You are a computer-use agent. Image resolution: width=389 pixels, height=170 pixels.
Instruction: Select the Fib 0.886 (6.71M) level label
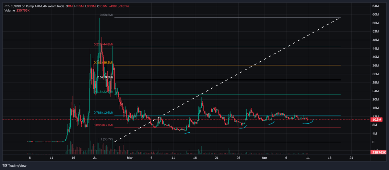(x=103, y=125)
